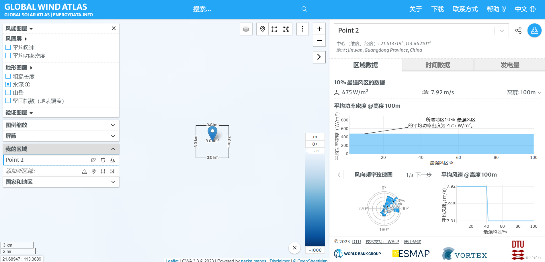Click the upload icon next to 添加新区域
The width and height of the screenshot is (545, 262).
(84, 171)
